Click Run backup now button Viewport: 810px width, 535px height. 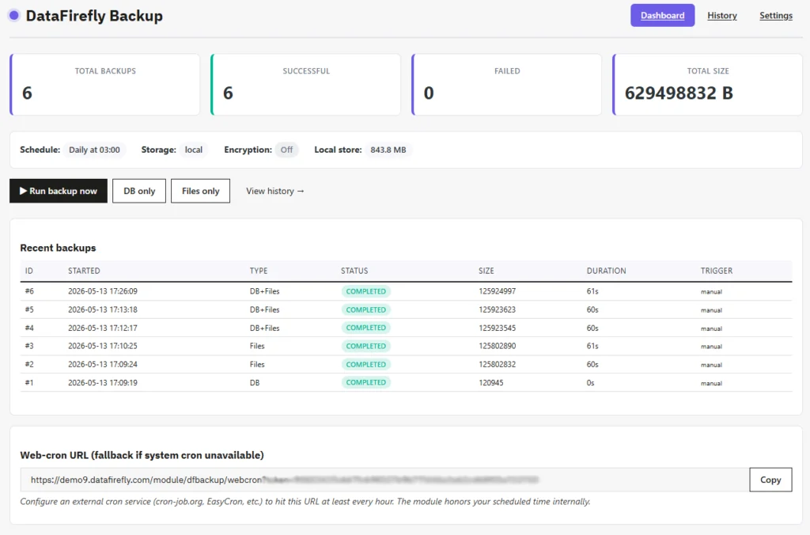pyautogui.click(x=59, y=191)
